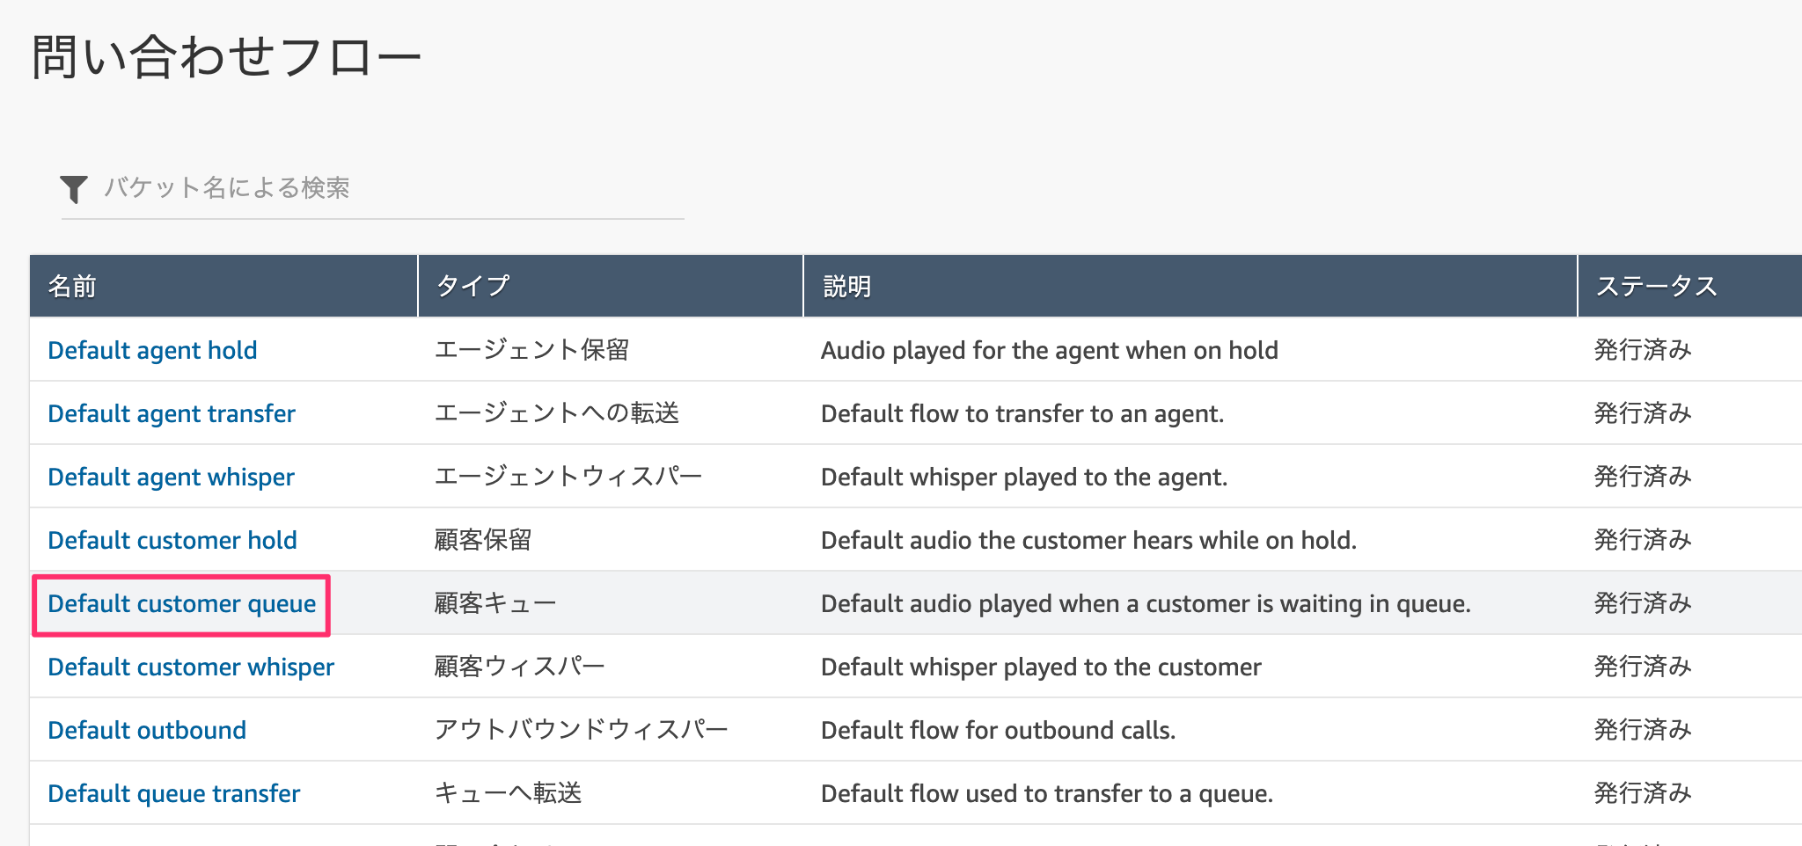Click the アウトバウンドウィスパー type cell
The height and width of the screenshot is (846, 1802).
point(581,730)
